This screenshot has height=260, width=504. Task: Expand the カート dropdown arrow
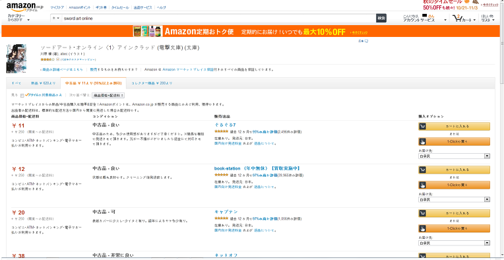click(474, 20)
